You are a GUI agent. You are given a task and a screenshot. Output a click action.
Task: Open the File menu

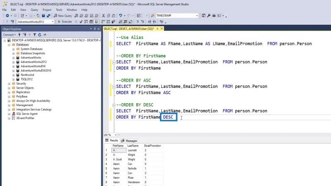[5, 10]
